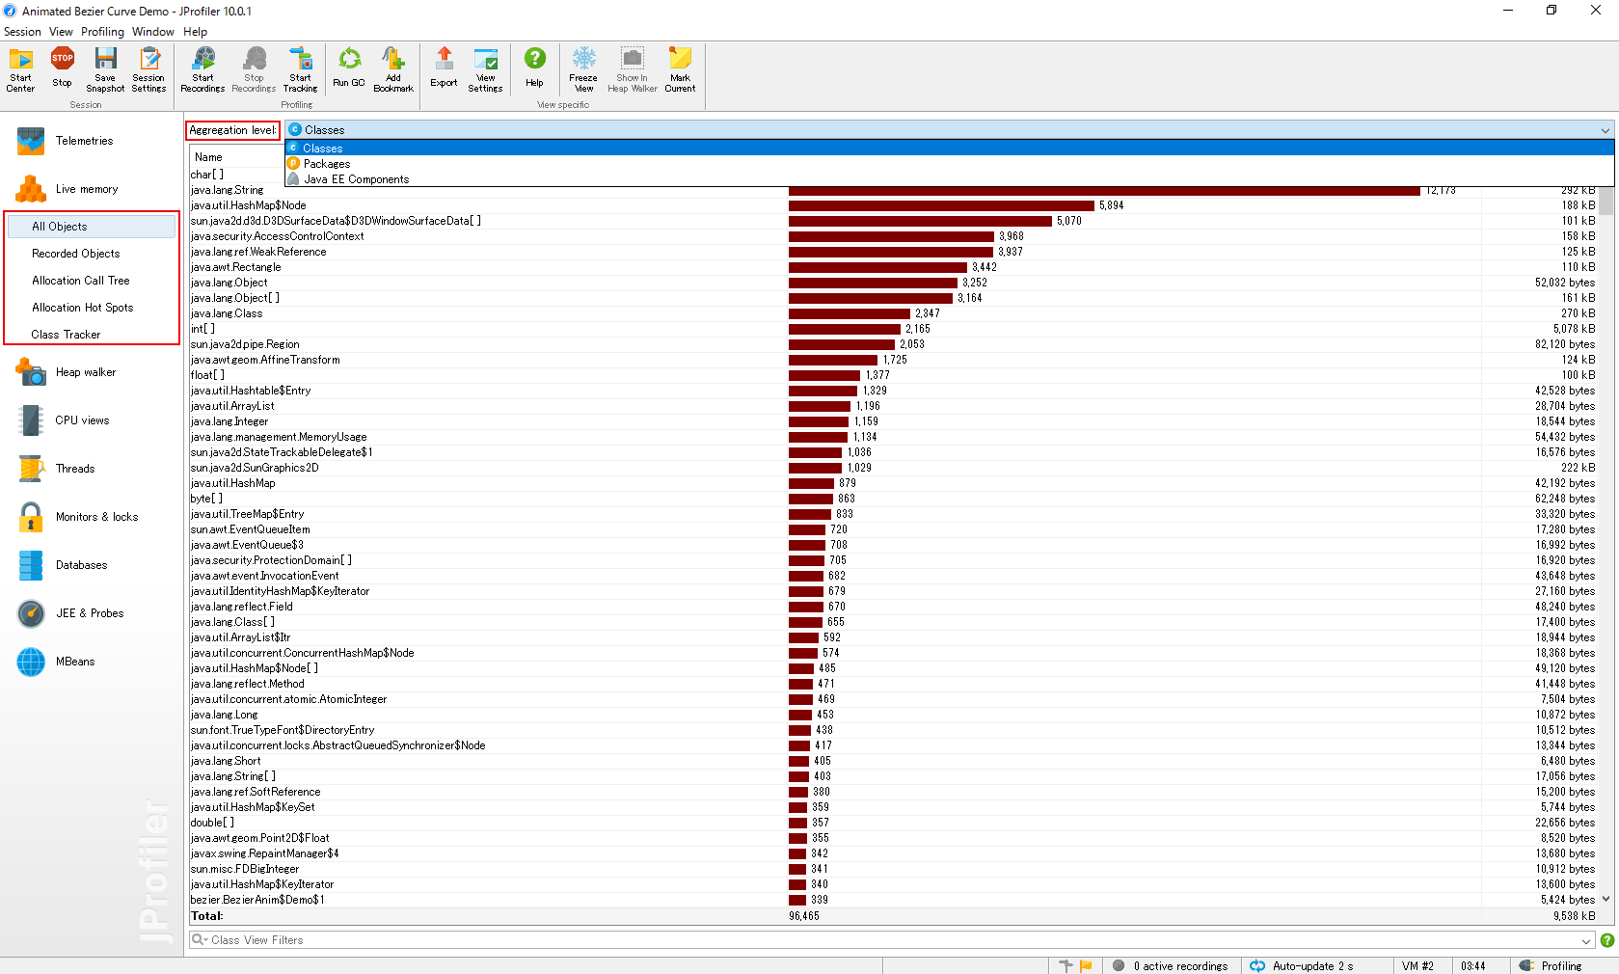Select java.lang.Integer row
This screenshot has width=1619, height=974.
tap(893, 421)
